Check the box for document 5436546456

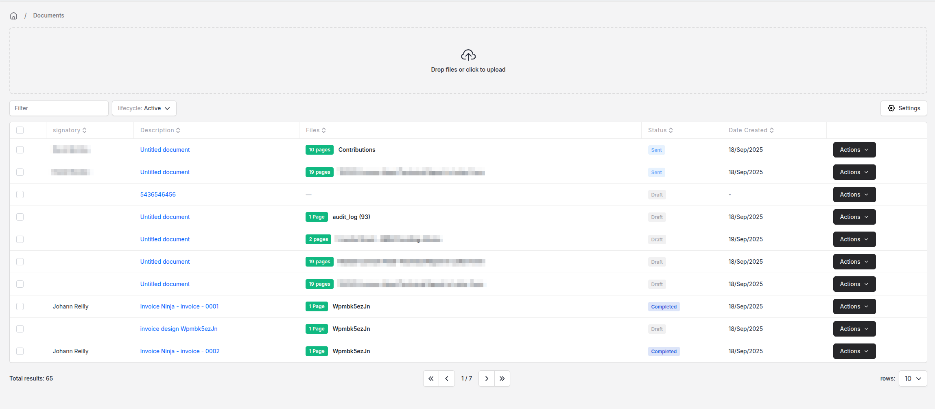20,195
